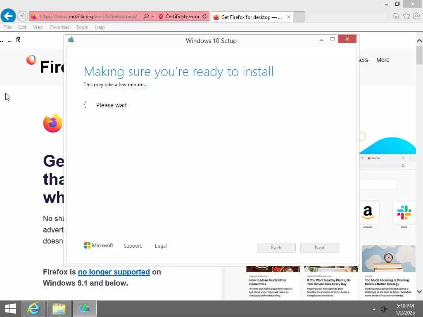Restore down the Internet Explorer window

coord(397,4)
